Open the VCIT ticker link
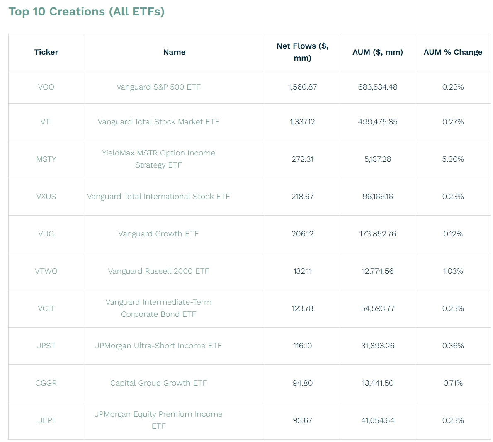The width and height of the screenshot is (493, 442). 46,308
